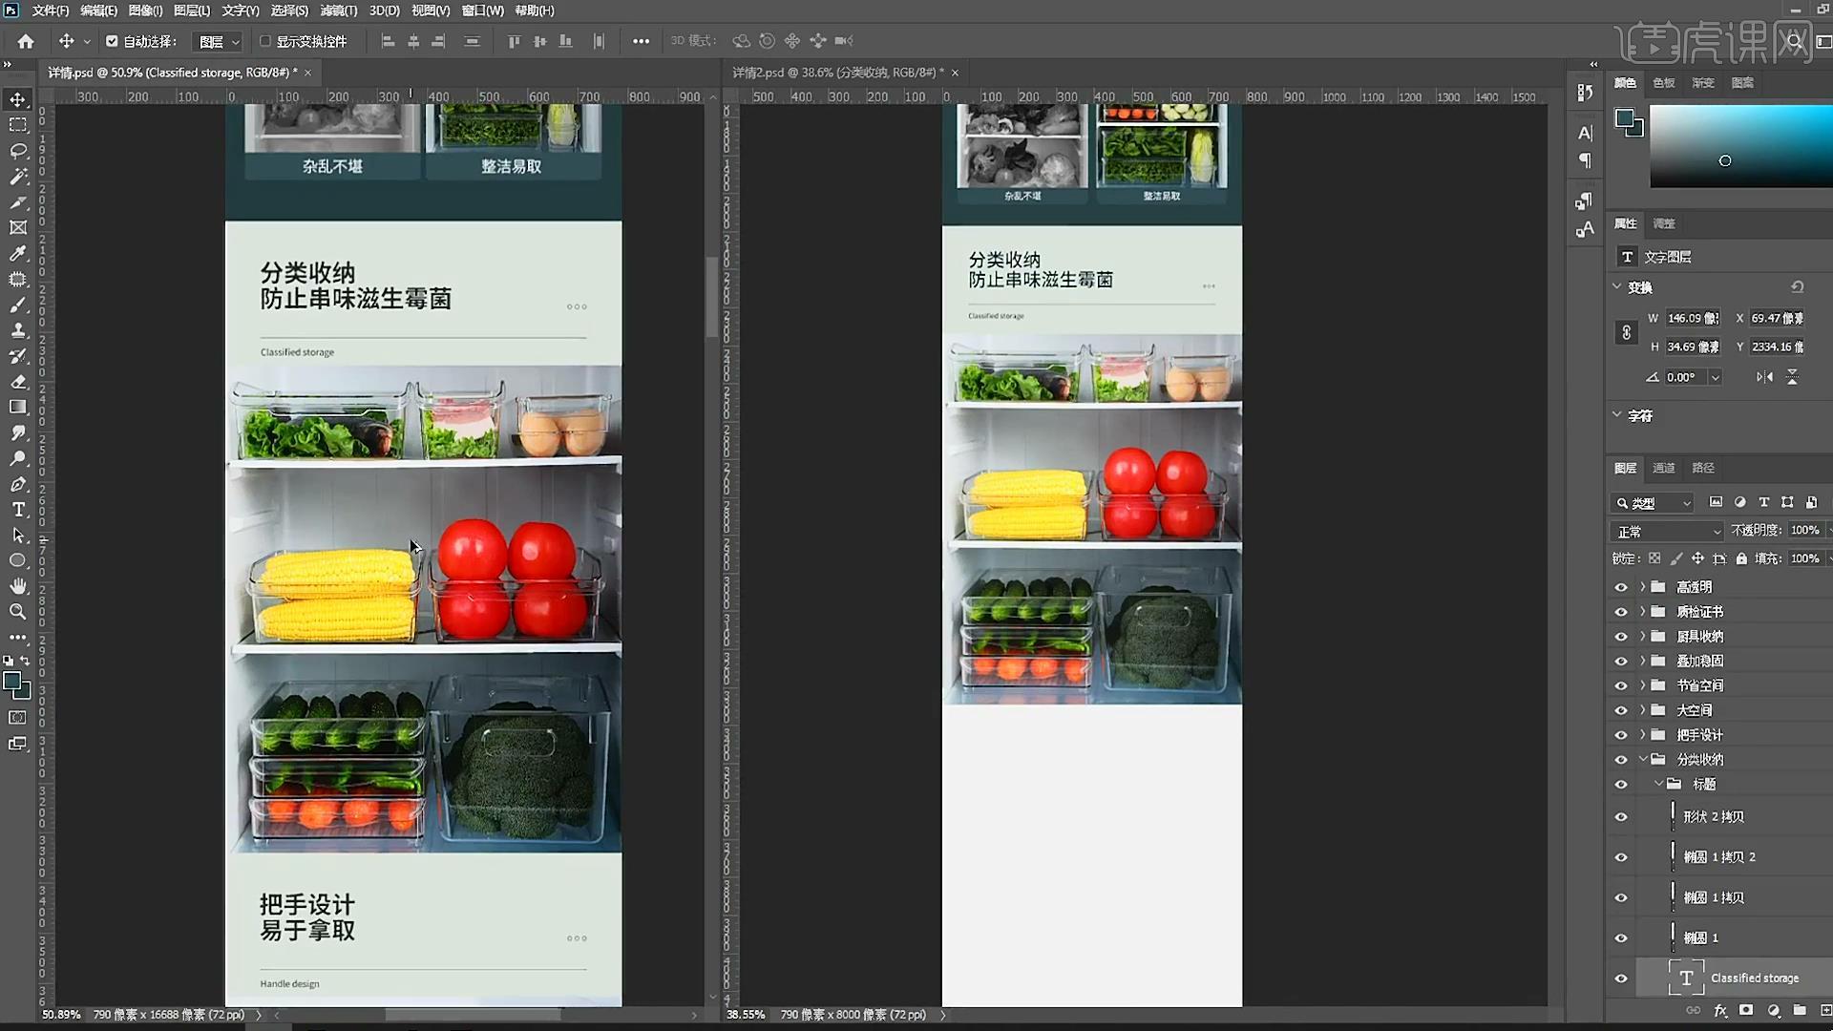Hide the 节省空间 layer group

1621,685
